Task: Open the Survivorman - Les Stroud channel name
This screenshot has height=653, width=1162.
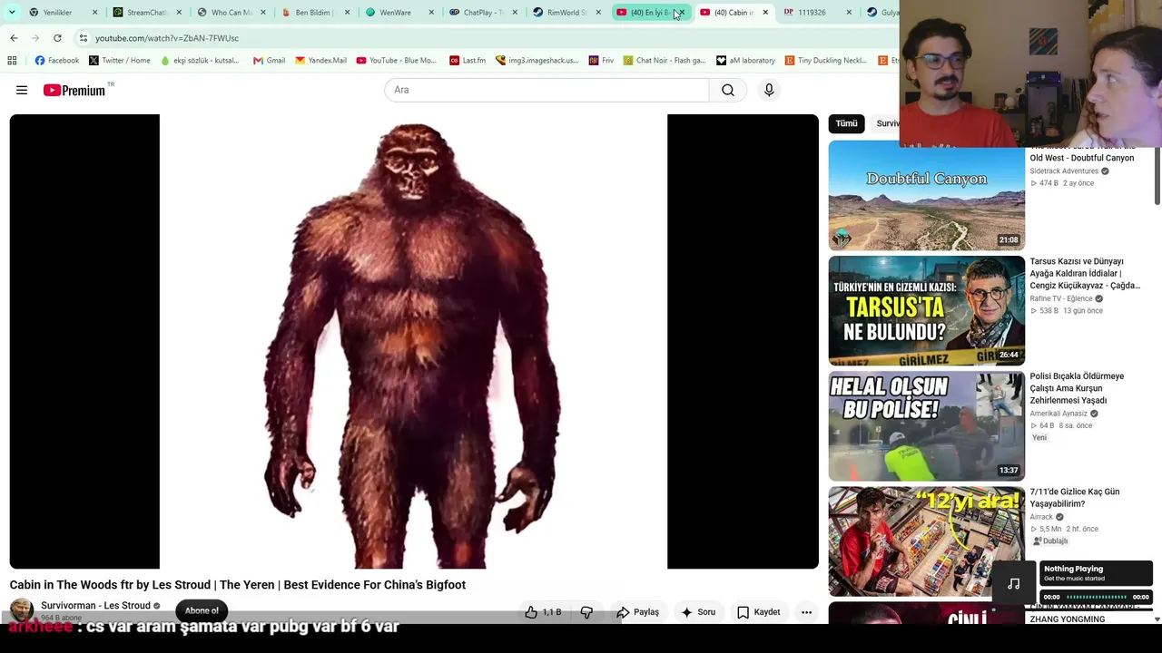Action: 95,606
